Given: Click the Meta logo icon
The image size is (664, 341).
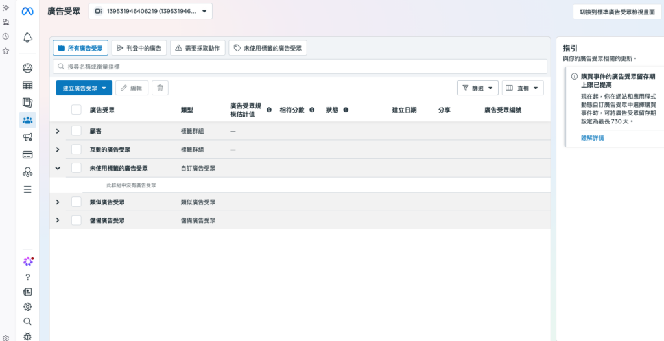Looking at the screenshot, I should (27, 12).
